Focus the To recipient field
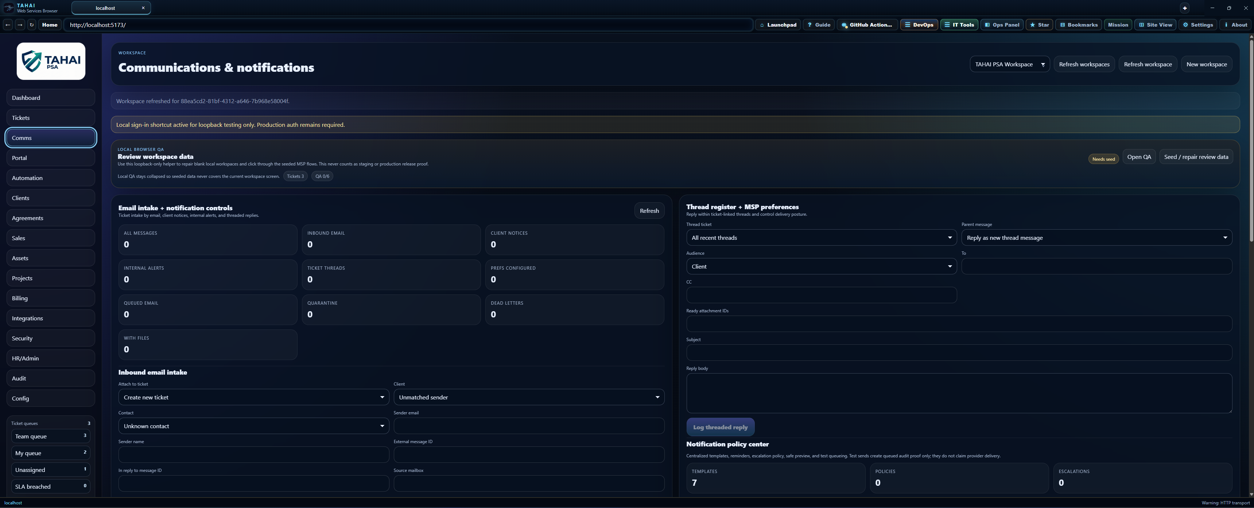Viewport: 1254px width, 508px height. coord(1097,266)
